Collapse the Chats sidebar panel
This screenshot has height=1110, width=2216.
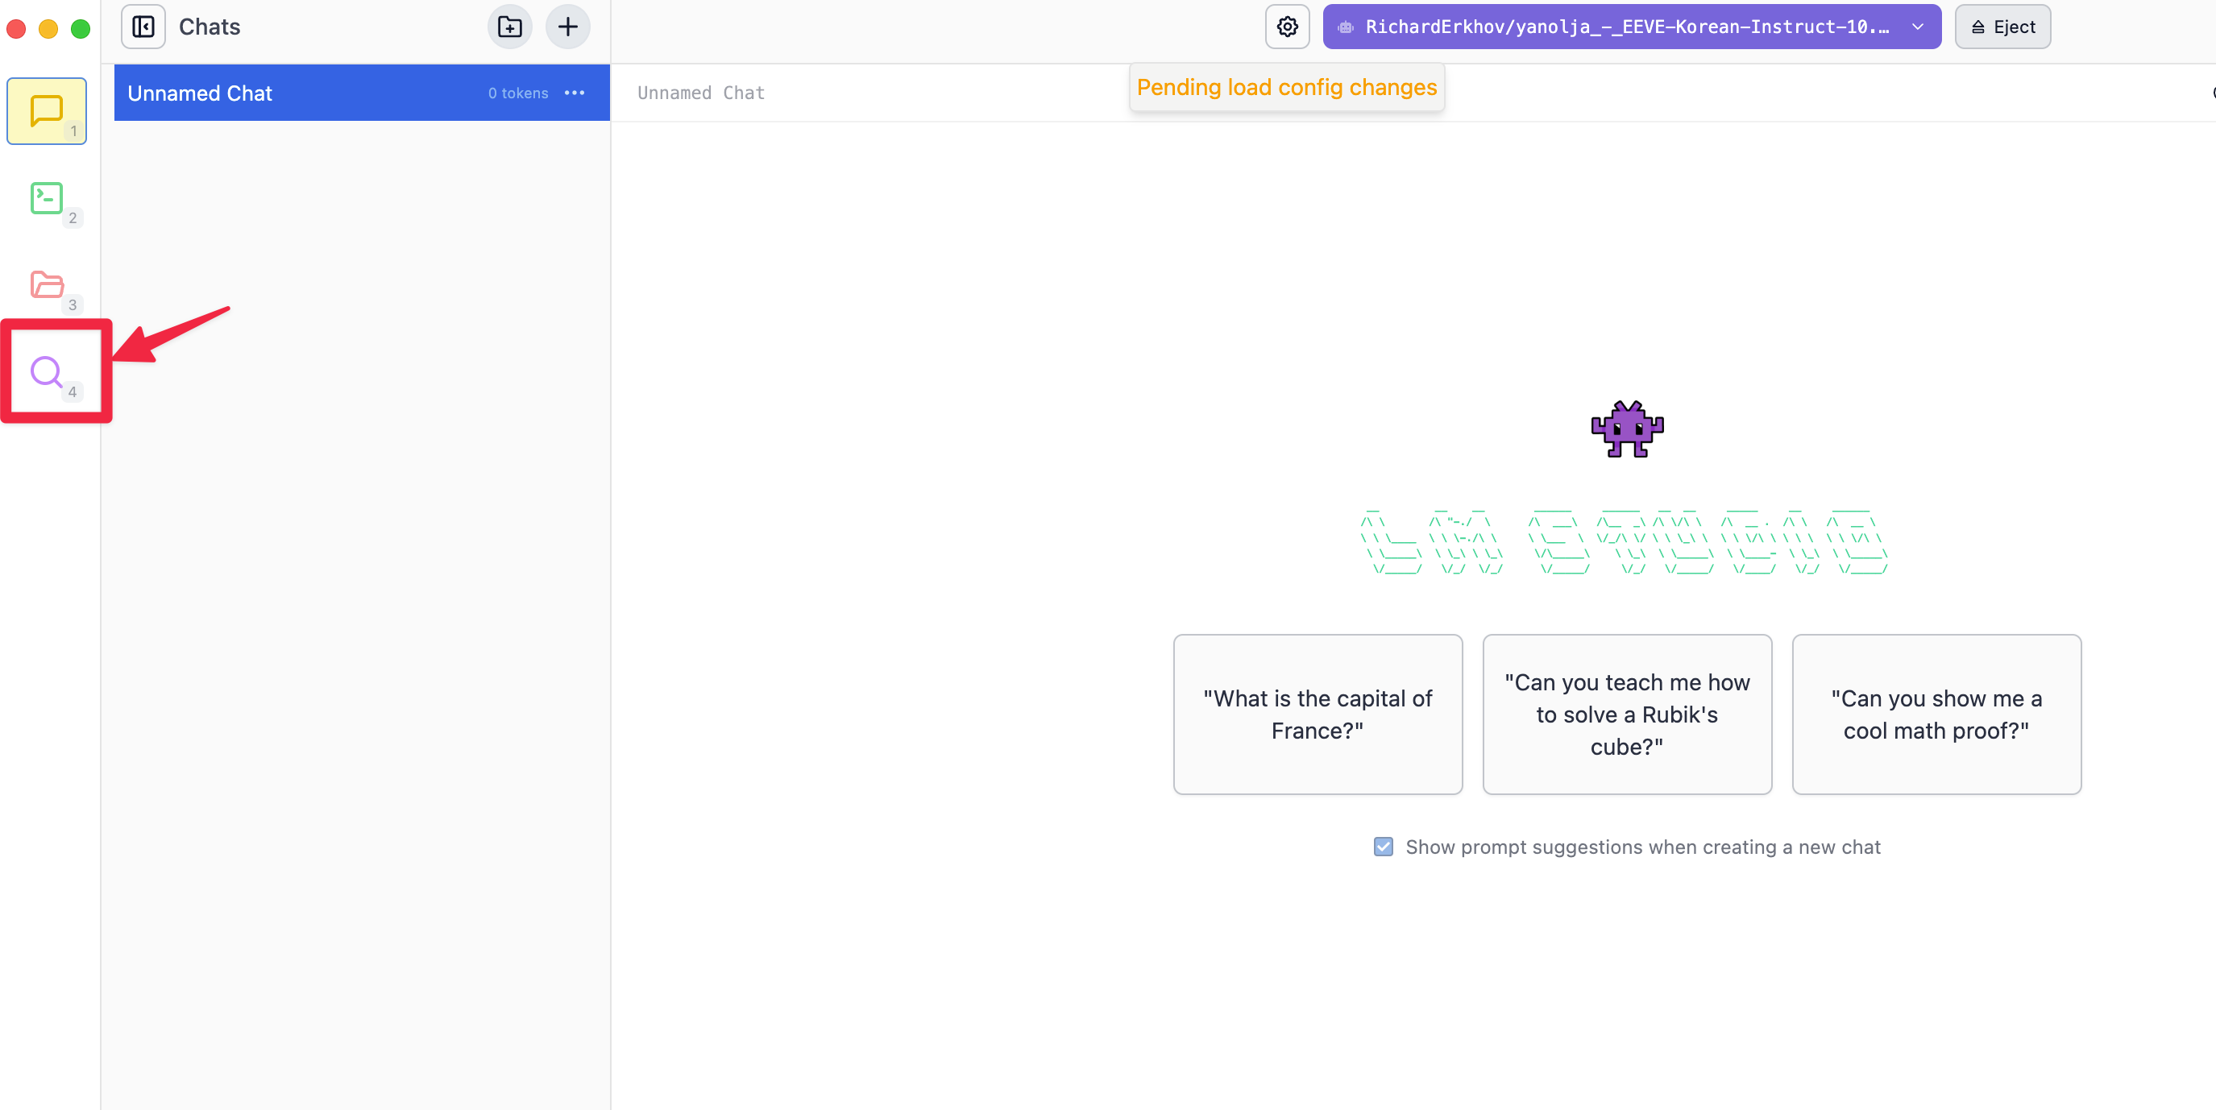pyautogui.click(x=143, y=27)
